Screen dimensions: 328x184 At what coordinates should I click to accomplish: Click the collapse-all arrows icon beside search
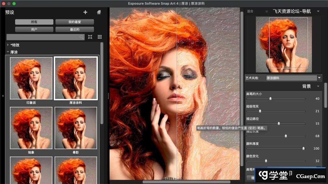point(90,37)
